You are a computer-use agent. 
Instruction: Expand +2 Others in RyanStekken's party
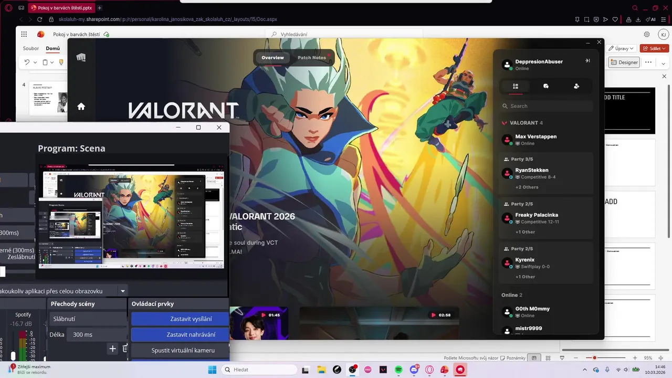(527, 187)
